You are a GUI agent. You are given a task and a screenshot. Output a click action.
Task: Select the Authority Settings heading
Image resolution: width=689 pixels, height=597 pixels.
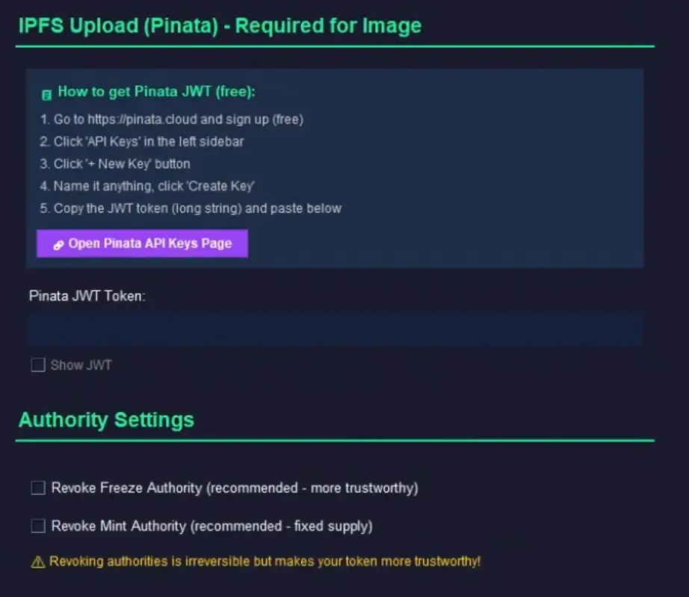click(106, 419)
